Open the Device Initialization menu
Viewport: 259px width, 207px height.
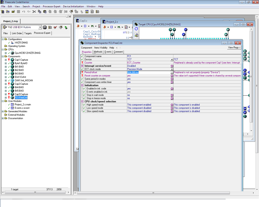tap(73, 6)
